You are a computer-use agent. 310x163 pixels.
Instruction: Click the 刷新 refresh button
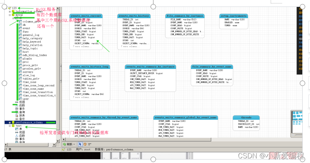(67, 144)
